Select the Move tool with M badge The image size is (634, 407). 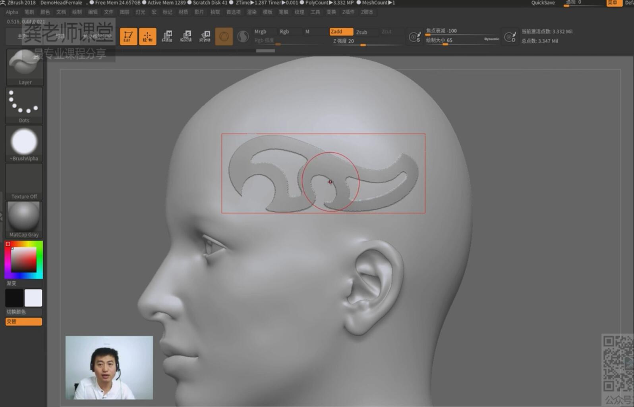[167, 36]
